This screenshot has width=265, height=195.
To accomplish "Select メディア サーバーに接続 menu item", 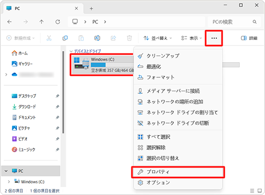I will point(178,91).
